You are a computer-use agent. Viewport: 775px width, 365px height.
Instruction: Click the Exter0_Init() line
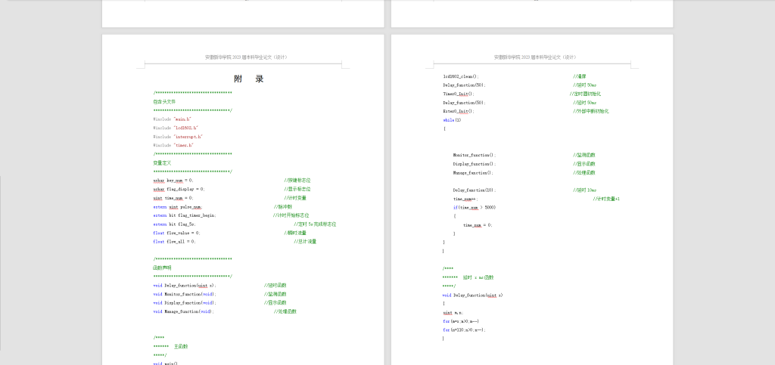pos(459,111)
